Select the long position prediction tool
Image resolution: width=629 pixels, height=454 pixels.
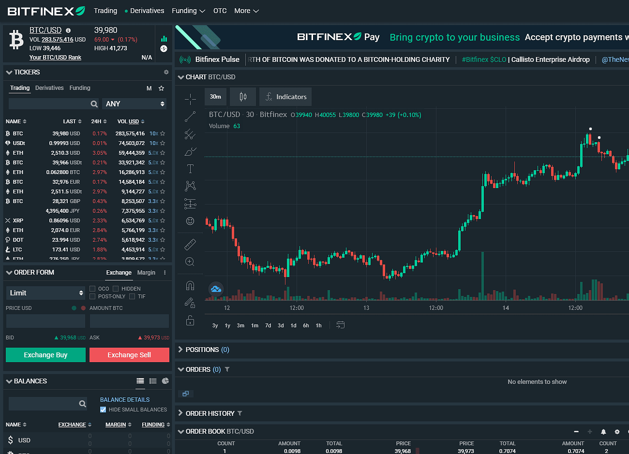coord(190,204)
